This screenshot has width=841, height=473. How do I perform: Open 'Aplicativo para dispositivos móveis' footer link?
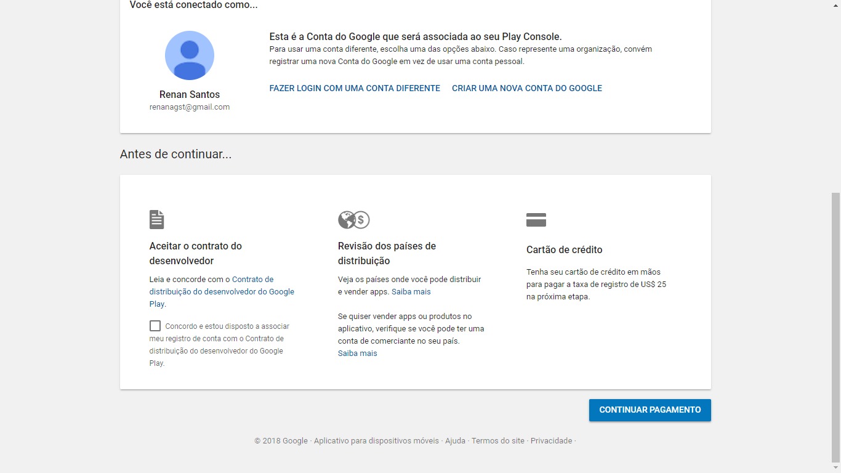pos(376,440)
